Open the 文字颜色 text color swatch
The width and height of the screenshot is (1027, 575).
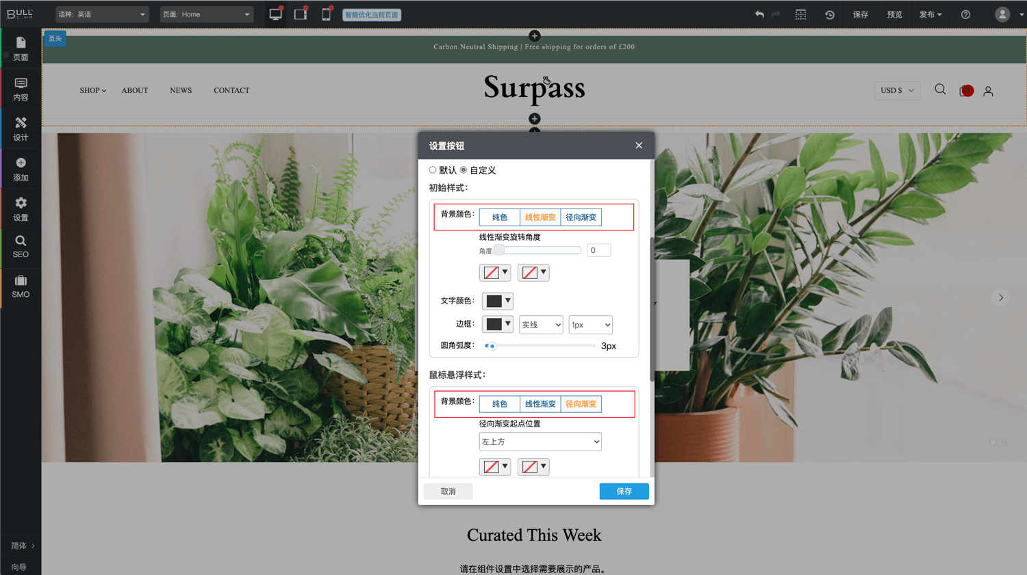pyautogui.click(x=497, y=301)
